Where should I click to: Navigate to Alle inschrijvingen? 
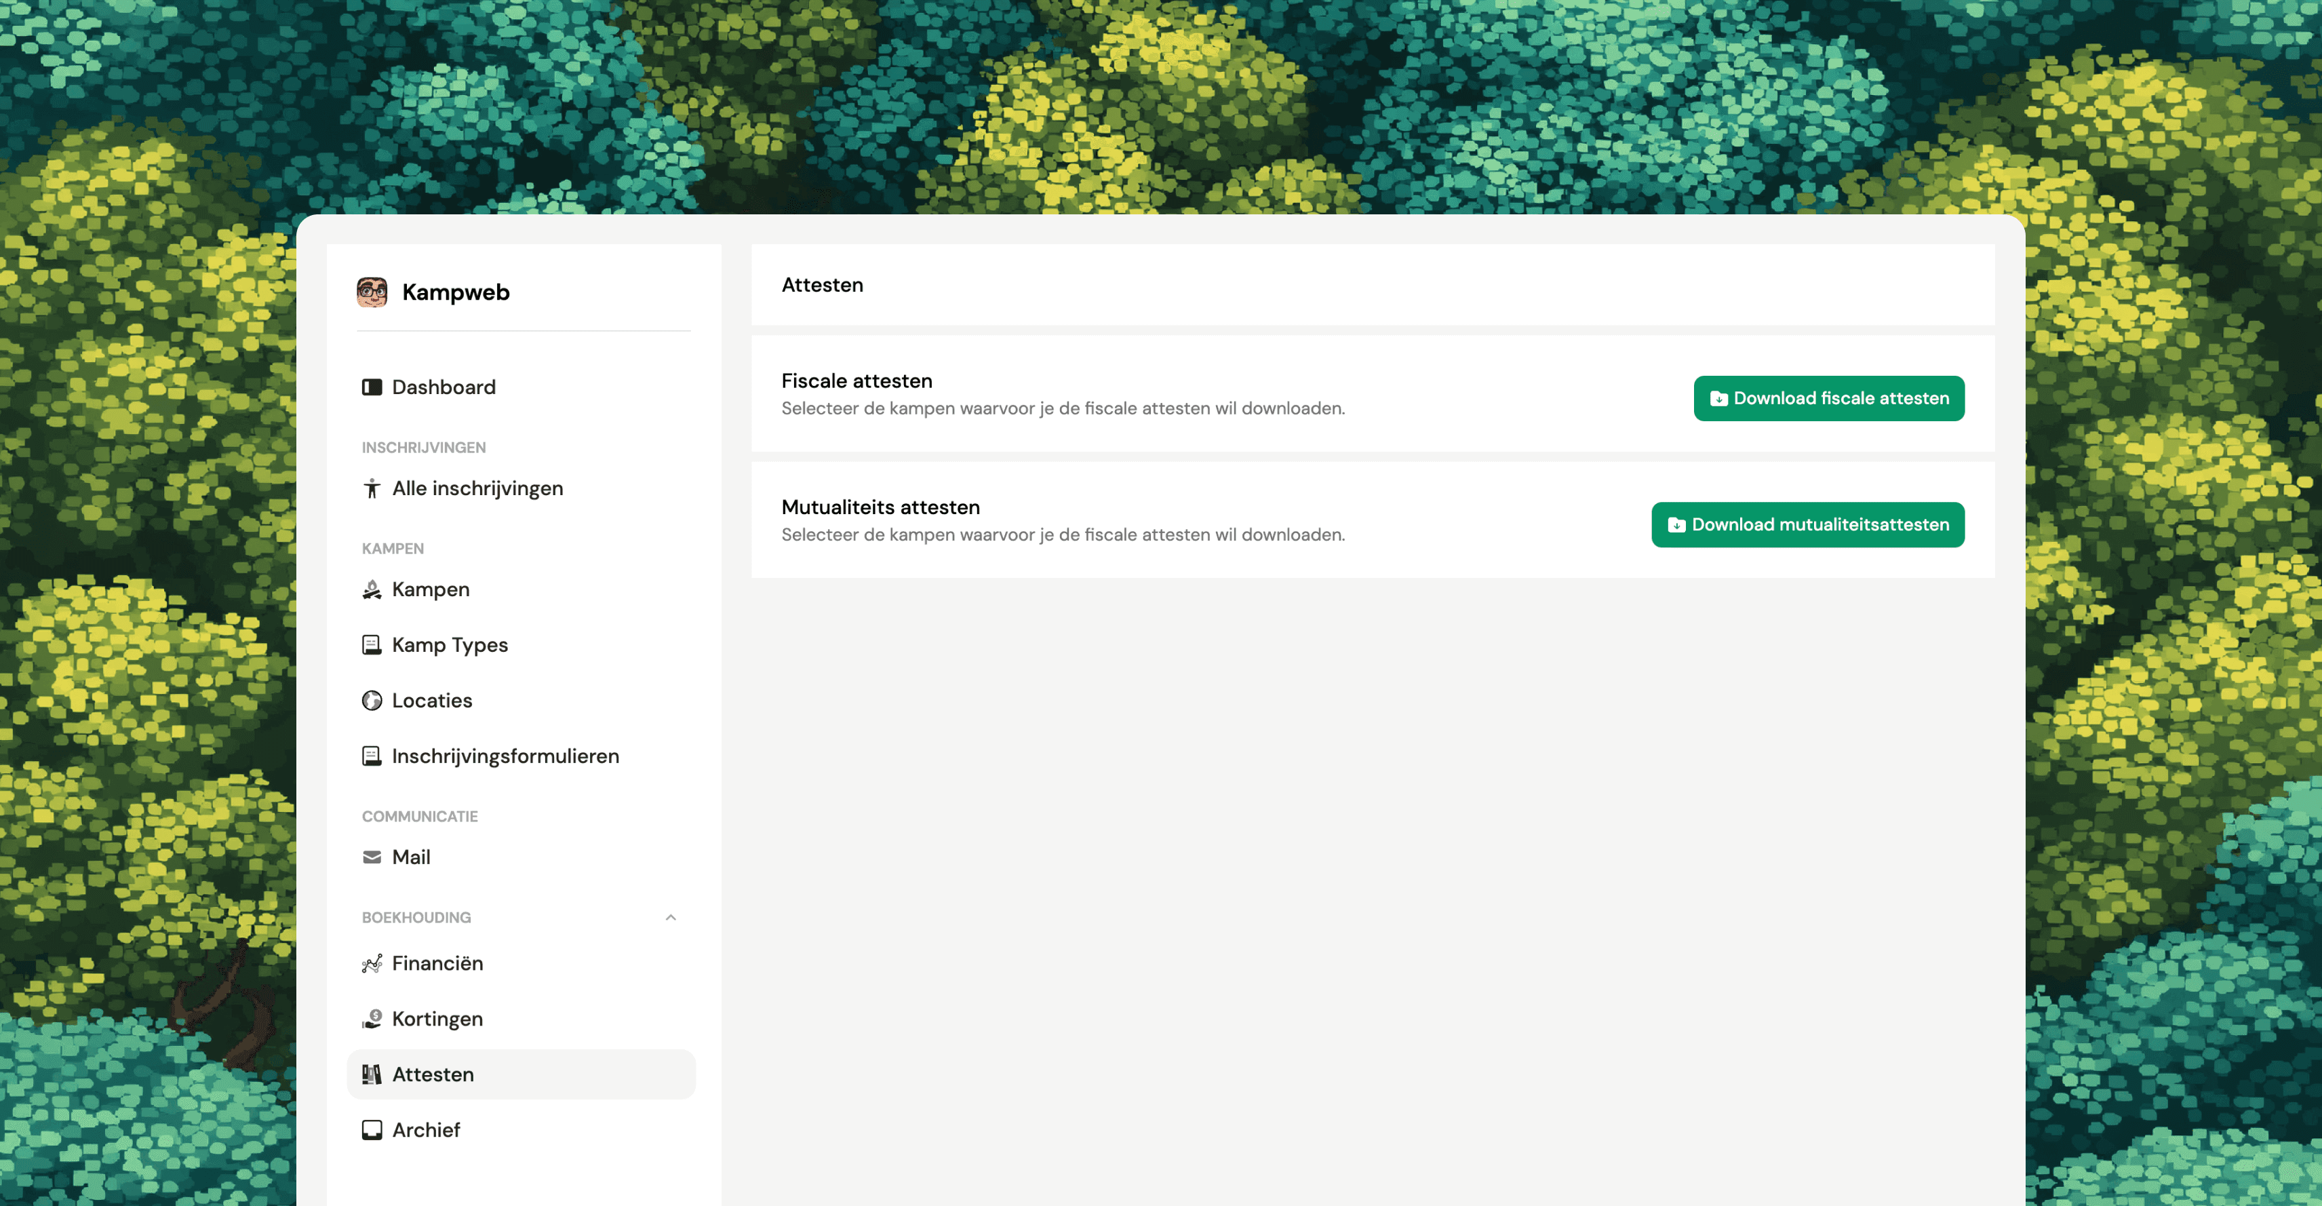[477, 488]
